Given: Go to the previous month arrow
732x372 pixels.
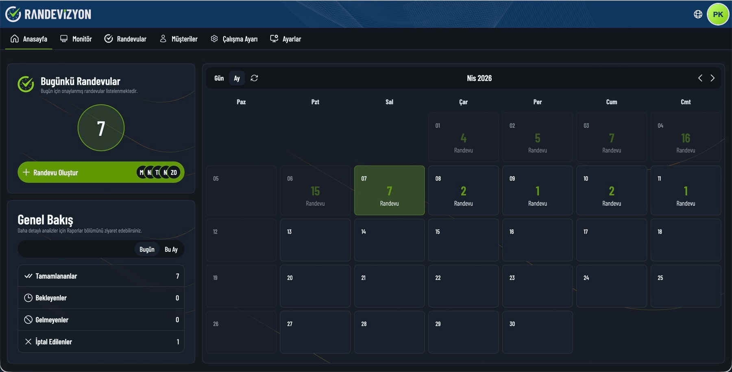Looking at the screenshot, I should pyautogui.click(x=700, y=78).
